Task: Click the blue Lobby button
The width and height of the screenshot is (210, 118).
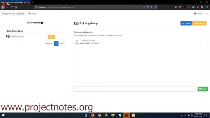Action: (x=186, y=23)
